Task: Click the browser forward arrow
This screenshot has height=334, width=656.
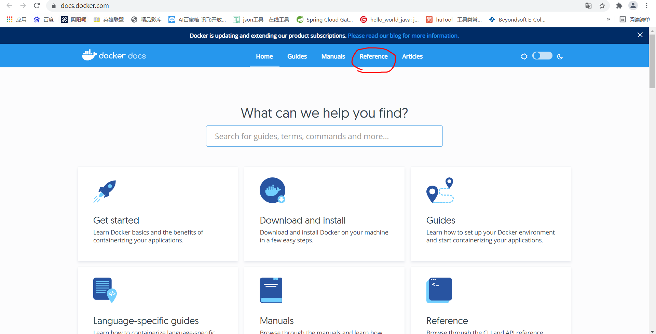Action: pos(23,5)
